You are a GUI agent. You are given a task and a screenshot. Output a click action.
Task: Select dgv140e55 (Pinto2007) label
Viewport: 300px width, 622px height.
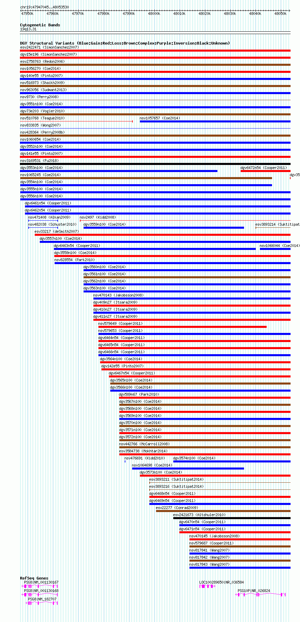click(x=41, y=76)
